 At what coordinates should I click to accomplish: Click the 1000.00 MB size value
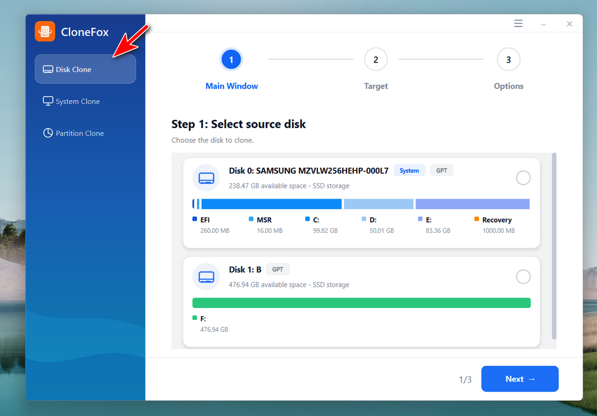click(498, 231)
